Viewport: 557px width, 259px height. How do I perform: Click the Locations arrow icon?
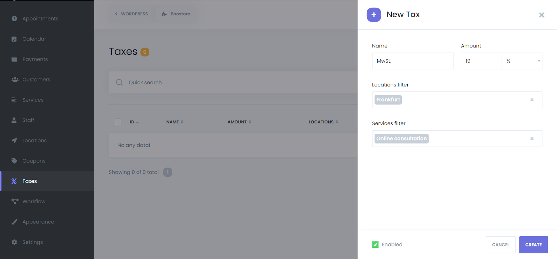14,140
